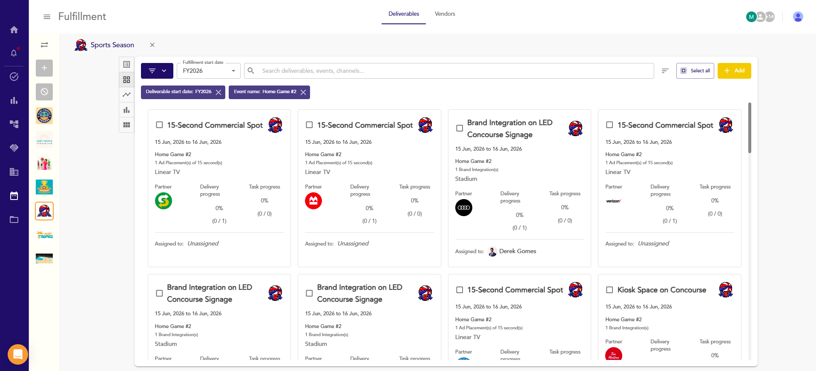Click the green M collaborator avatar

tap(751, 17)
